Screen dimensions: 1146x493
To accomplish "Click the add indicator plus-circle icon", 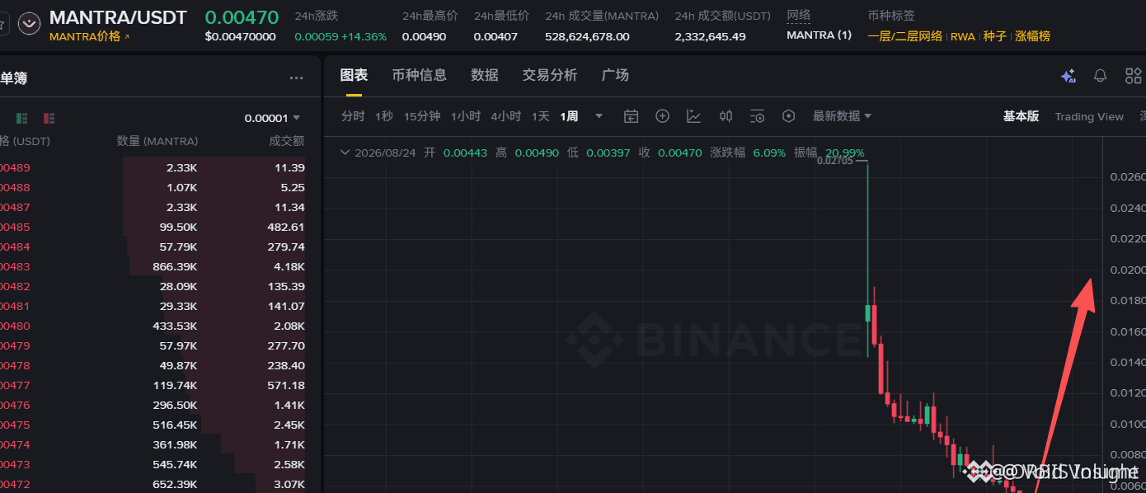I will coord(662,116).
